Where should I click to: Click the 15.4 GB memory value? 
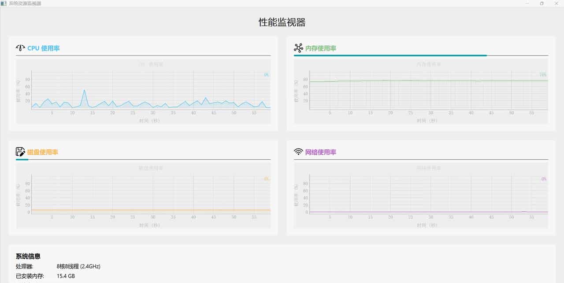click(x=66, y=276)
